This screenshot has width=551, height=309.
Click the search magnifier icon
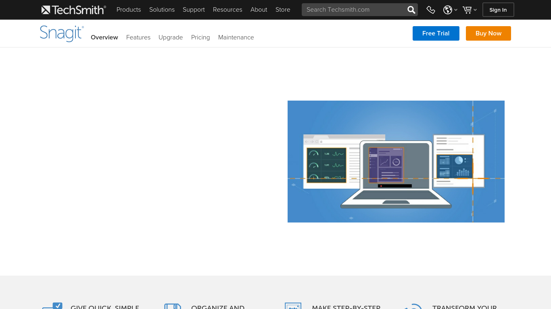point(411,9)
